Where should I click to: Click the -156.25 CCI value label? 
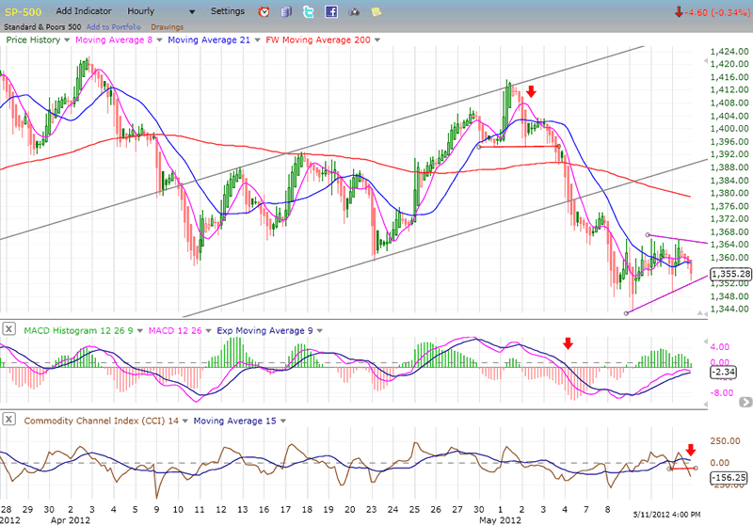[729, 478]
